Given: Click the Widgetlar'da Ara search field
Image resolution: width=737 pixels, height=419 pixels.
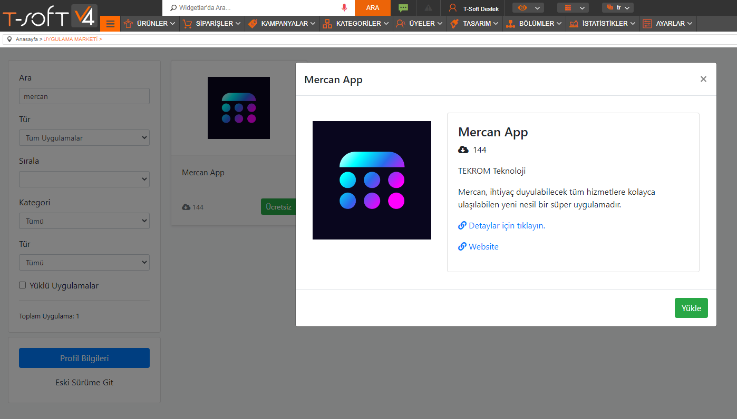Looking at the screenshot, I should tap(258, 8).
